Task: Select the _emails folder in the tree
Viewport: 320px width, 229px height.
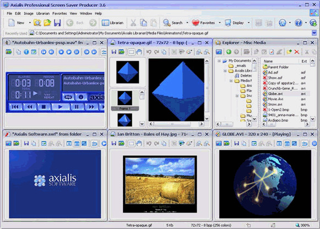Action: (x=237, y=66)
